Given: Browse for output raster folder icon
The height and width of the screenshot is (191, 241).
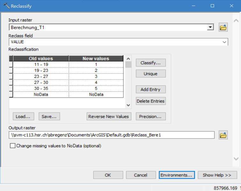Looking at the screenshot, I should pyautogui.click(x=223, y=135).
